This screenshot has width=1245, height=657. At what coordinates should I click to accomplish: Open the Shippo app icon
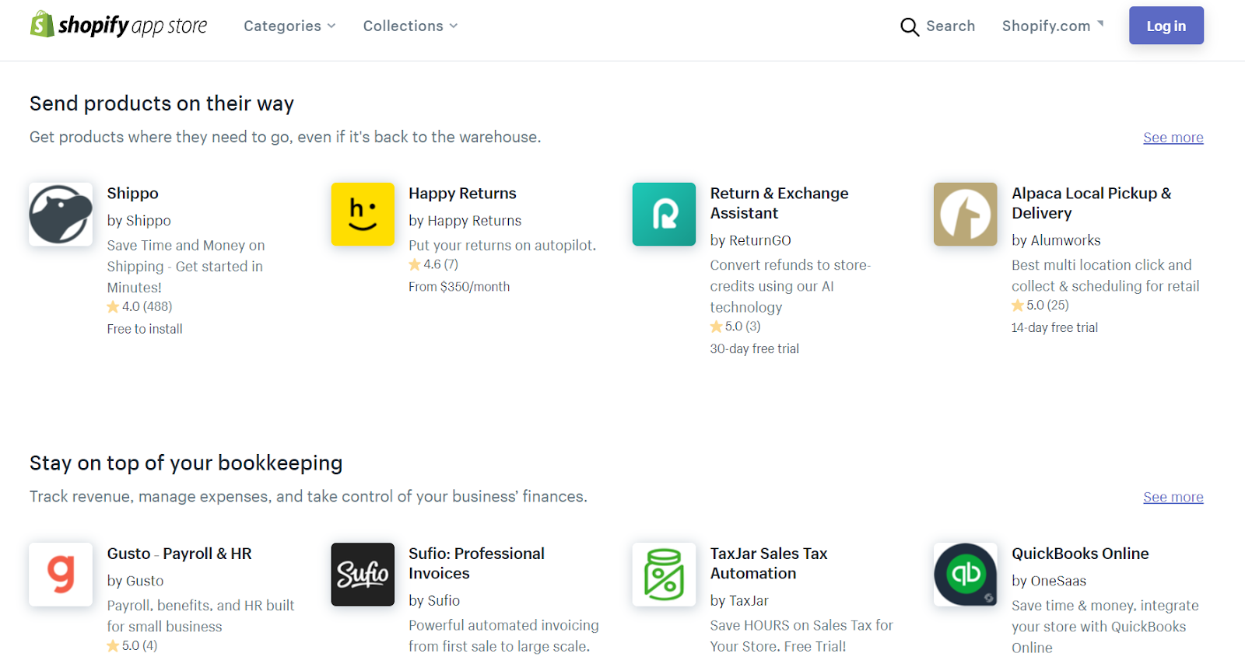tap(61, 215)
